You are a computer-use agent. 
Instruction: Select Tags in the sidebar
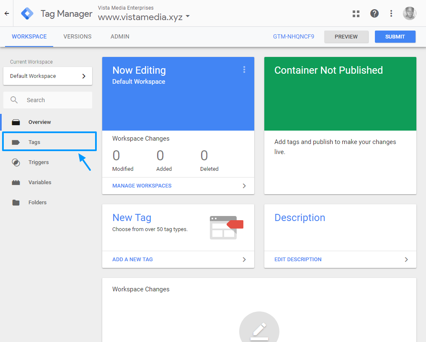(x=34, y=142)
